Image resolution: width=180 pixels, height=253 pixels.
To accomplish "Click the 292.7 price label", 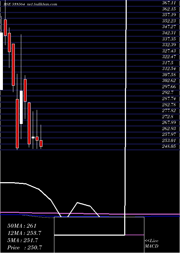I will (168, 93).
